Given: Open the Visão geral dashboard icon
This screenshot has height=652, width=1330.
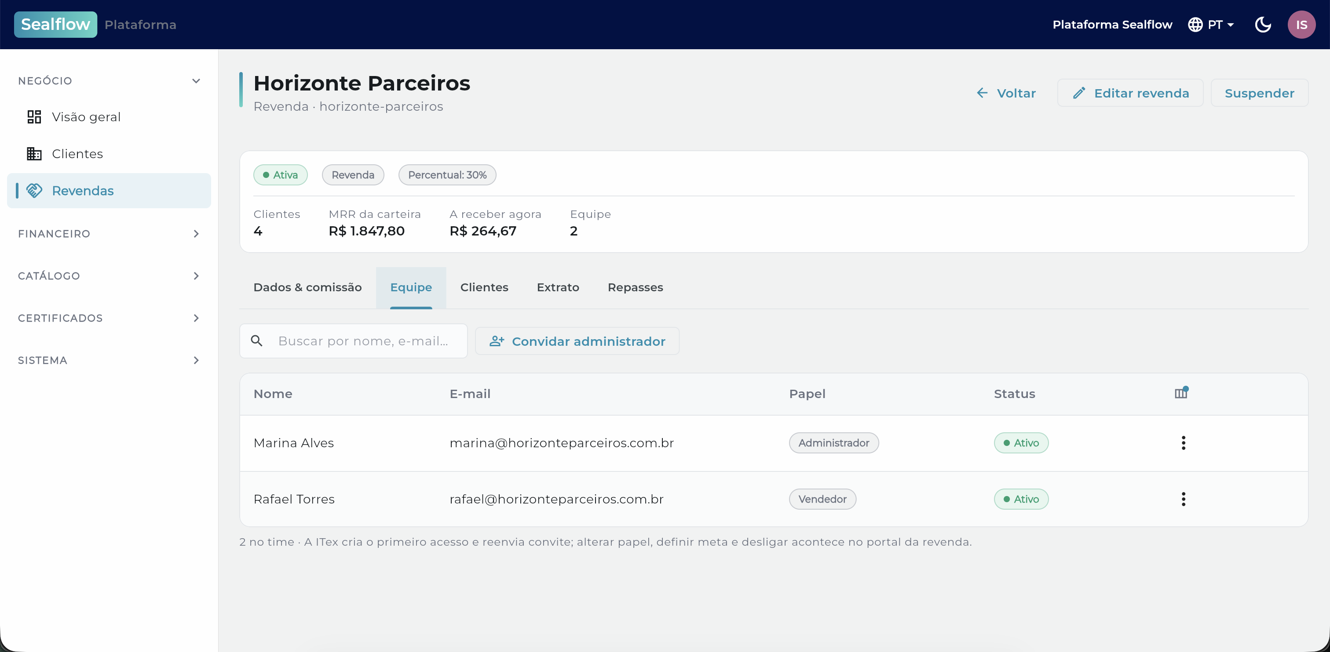Looking at the screenshot, I should [x=34, y=117].
